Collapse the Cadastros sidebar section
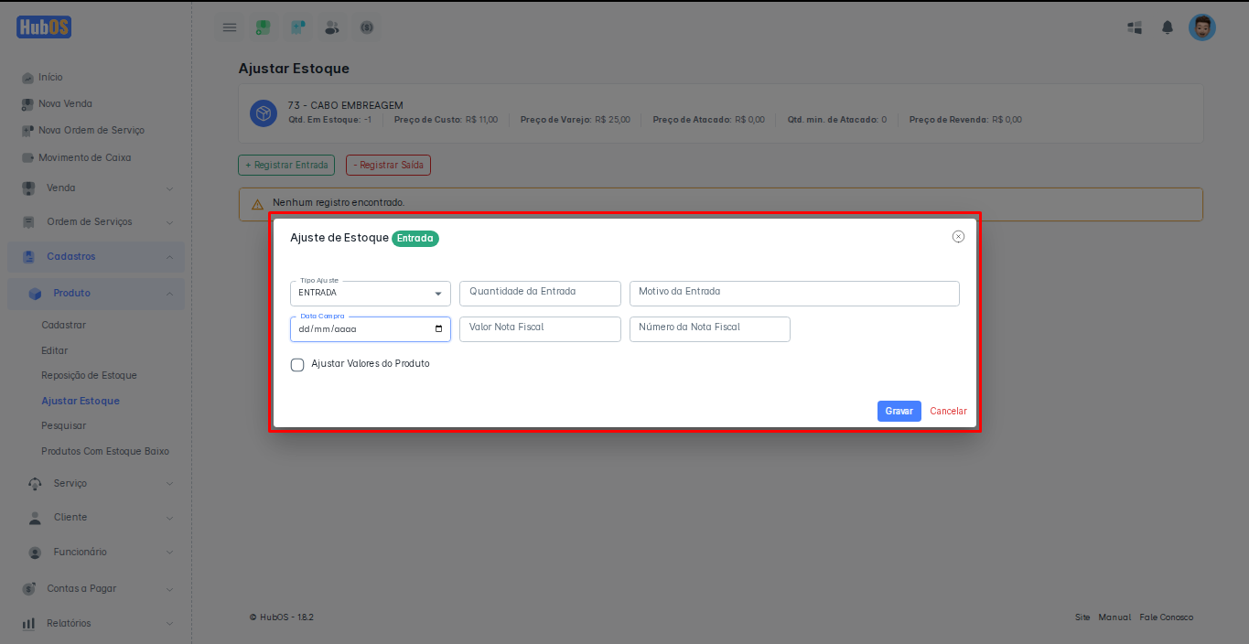 point(96,257)
